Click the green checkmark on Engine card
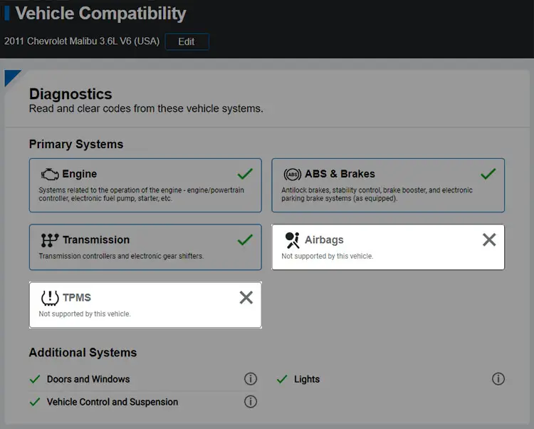The image size is (534, 429). pos(245,174)
